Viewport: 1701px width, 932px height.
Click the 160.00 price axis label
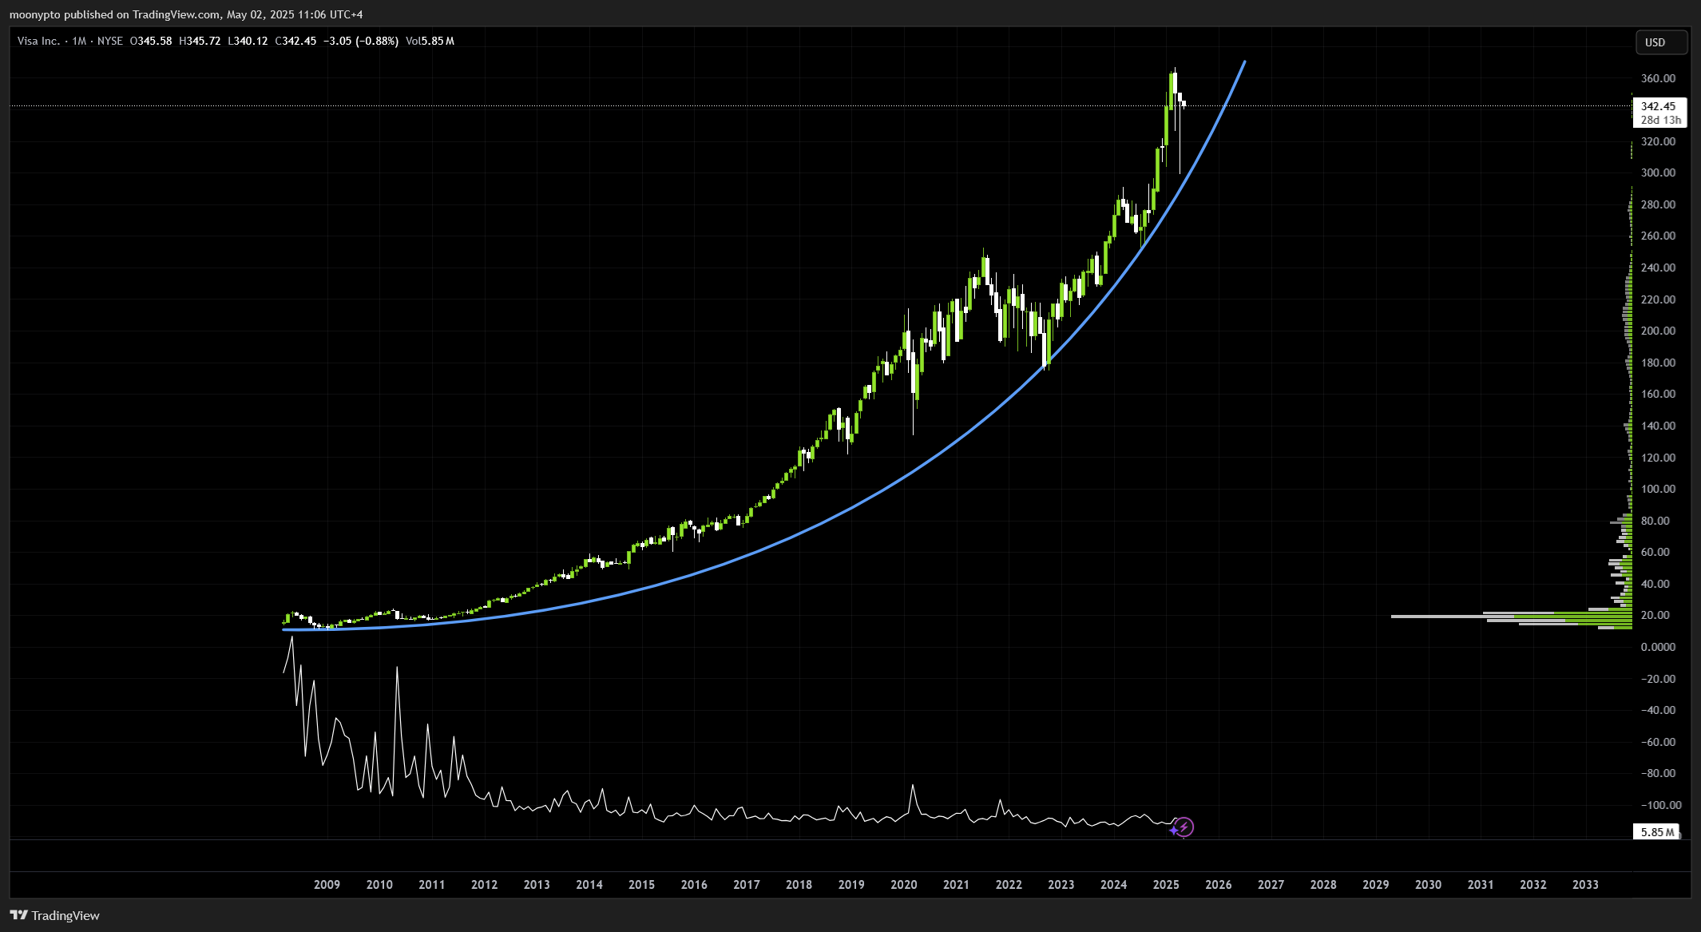pos(1658,394)
